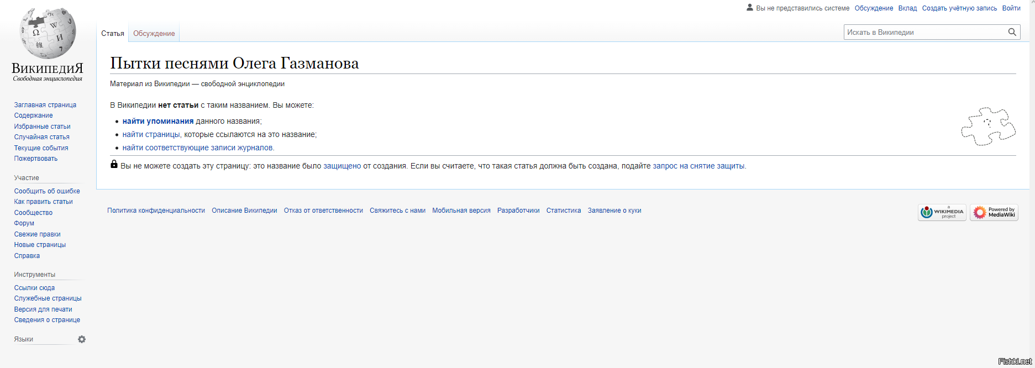Open Форум link in sidebar
The height and width of the screenshot is (368, 1035).
pyautogui.click(x=24, y=223)
